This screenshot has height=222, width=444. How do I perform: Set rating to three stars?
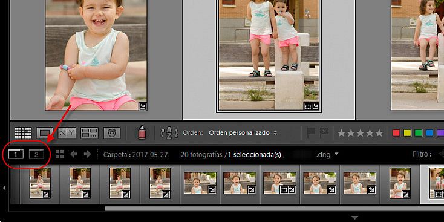coord(360,133)
